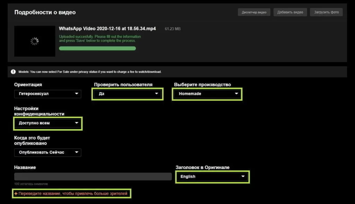Click the green upload progress bar

pyautogui.click(x=97, y=48)
